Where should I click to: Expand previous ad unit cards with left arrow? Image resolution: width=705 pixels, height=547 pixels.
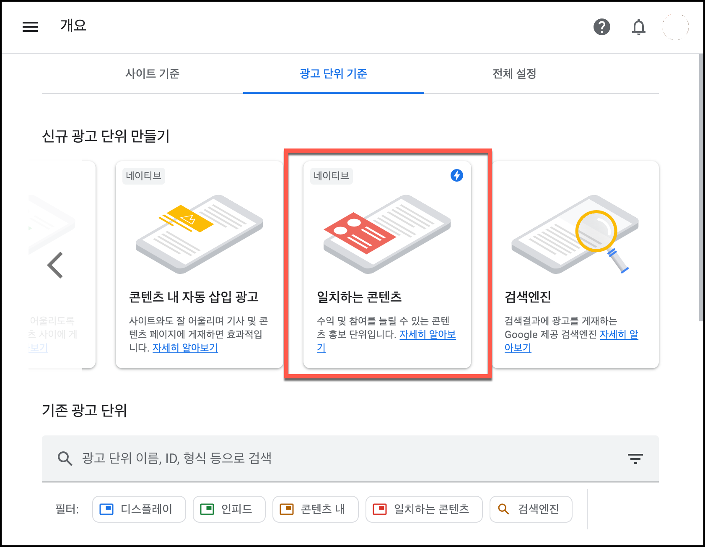56,264
